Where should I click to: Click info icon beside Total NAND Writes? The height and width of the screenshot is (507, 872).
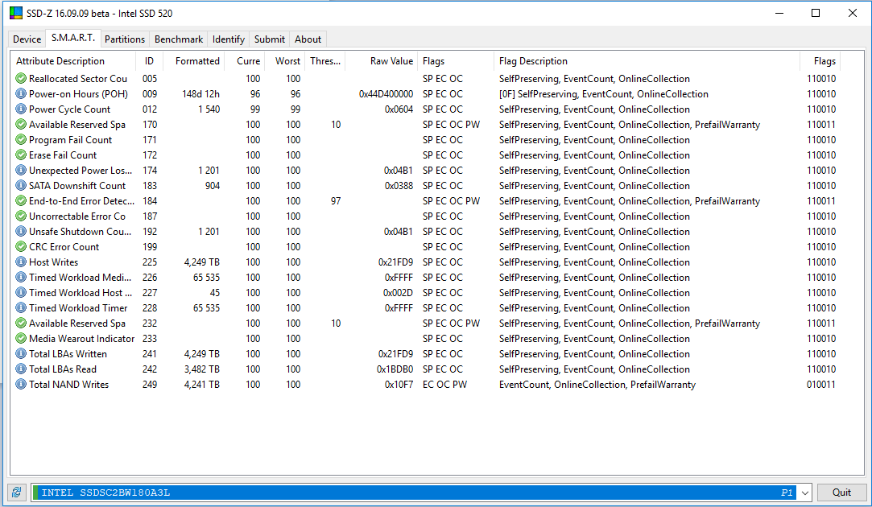coord(21,385)
